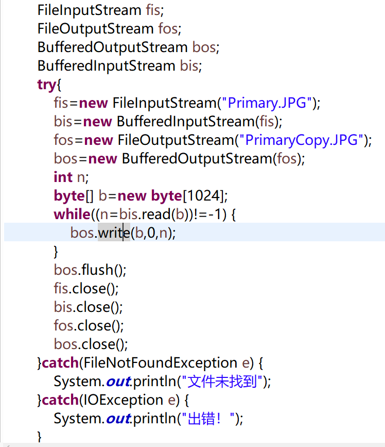Click 'new FileOutputStream' constructor call
Screen dimensions: 385x447
coord(159,140)
